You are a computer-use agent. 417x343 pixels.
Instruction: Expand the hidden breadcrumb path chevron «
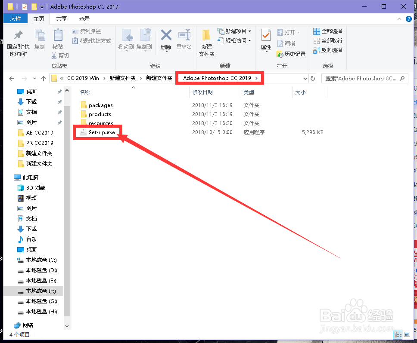(x=62, y=78)
